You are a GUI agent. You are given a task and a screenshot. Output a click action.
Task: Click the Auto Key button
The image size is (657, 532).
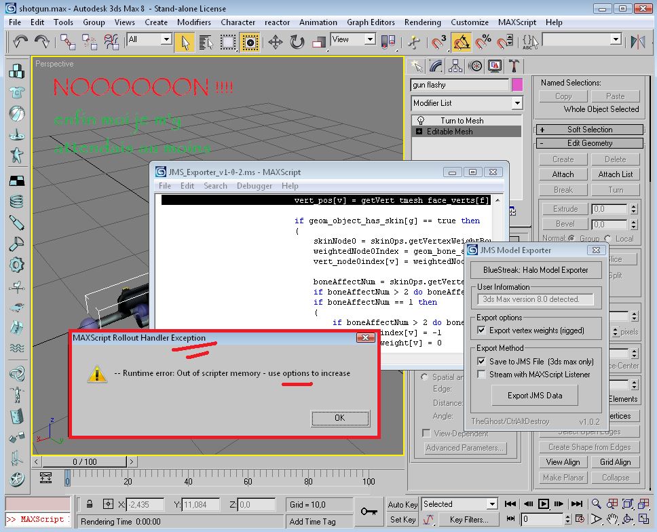(x=402, y=504)
